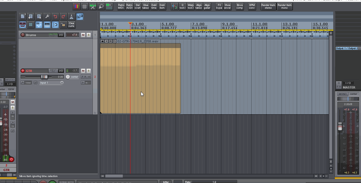Open GTR track INPUT FX
This screenshot has width=361, height=183.
click(x=53, y=71)
